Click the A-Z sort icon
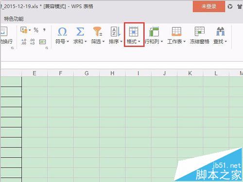Viewport: 243px width, 182px height. click(x=116, y=32)
